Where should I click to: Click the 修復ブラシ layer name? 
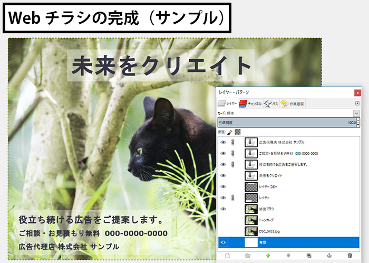[x=267, y=209]
